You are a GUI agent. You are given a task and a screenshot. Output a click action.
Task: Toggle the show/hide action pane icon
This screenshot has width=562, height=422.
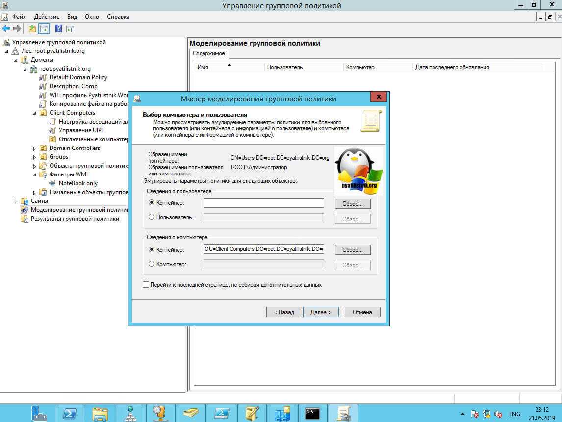pyautogui.click(x=70, y=29)
